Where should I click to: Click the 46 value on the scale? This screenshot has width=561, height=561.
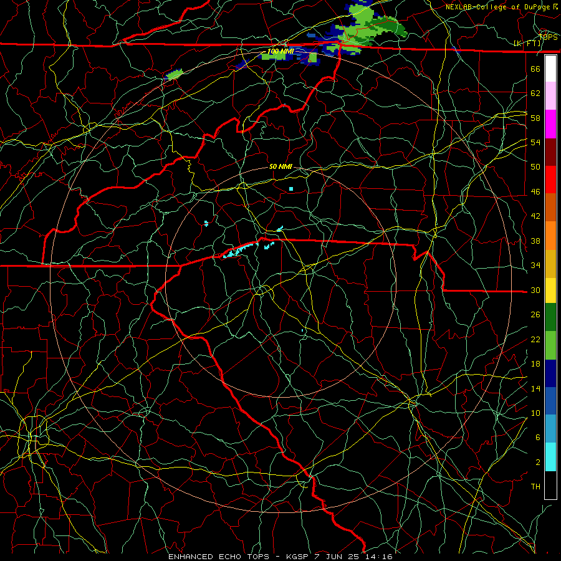535,192
